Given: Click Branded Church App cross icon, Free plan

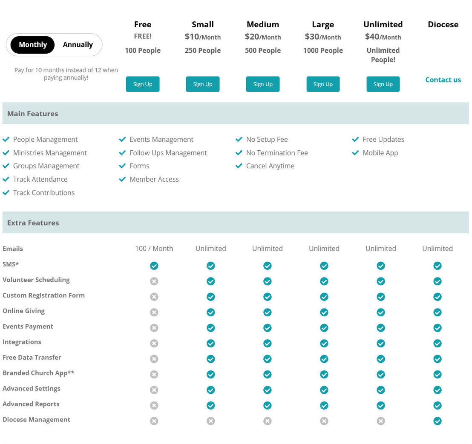Looking at the screenshot, I should coord(154,375).
